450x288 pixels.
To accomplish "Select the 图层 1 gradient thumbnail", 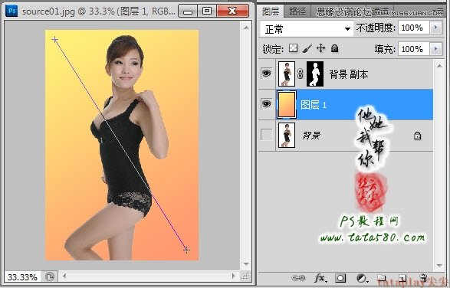I will [x=287, y=104].
